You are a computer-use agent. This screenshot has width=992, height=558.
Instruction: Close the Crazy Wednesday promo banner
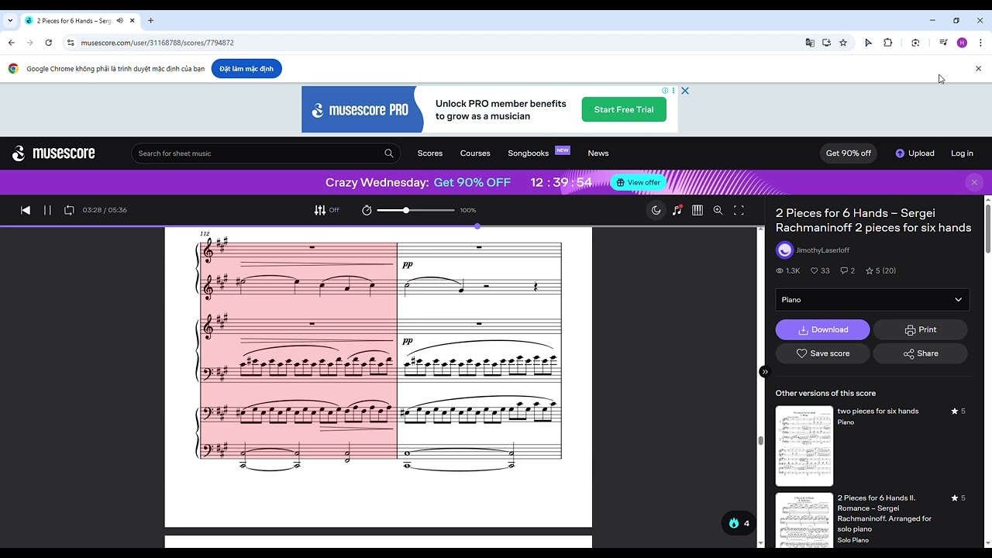pos(974,182)
